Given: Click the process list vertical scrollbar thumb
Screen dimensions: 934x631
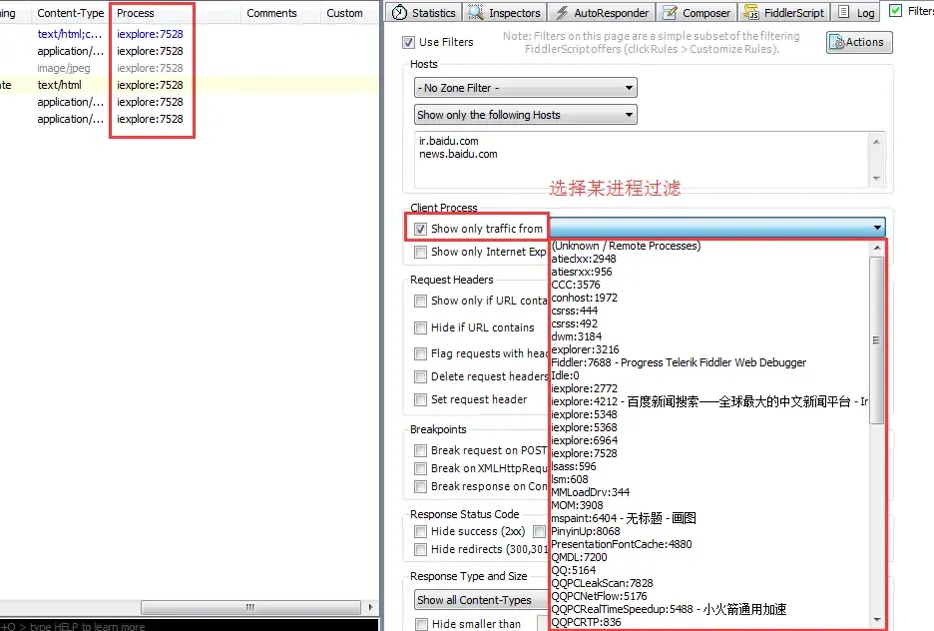Looking at the screenshot, I should pyautogui.click(x=877, y=339).
